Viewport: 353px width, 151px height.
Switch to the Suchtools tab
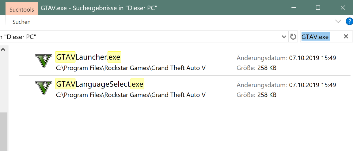point(22,9)
